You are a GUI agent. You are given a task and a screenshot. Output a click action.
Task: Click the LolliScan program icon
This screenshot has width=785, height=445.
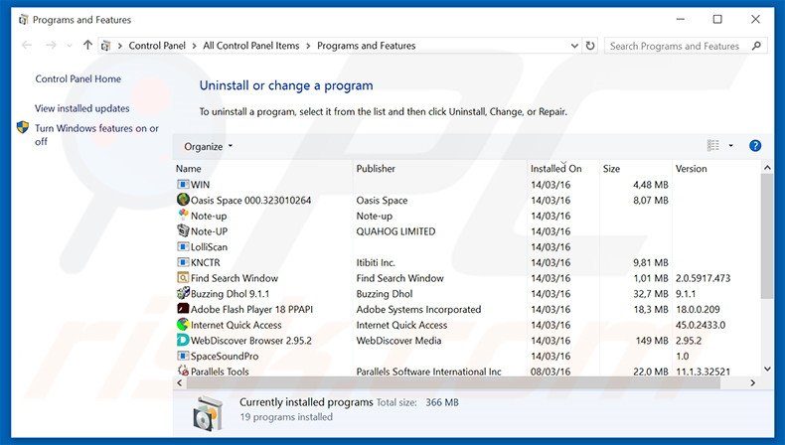click(x=183, y=246)
